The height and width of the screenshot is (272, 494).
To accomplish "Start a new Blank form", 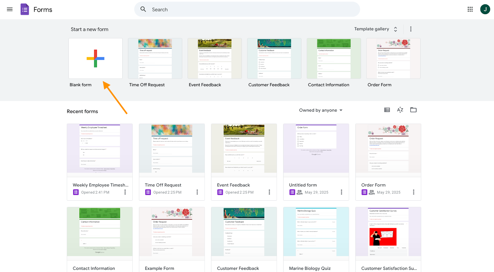I will coord(95,58).
